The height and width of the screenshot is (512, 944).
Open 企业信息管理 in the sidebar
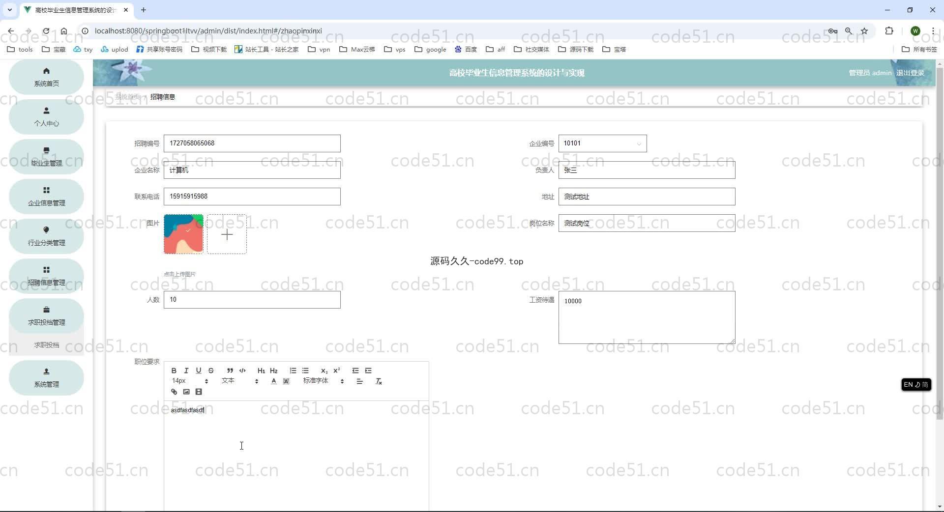tap(46, 197)
